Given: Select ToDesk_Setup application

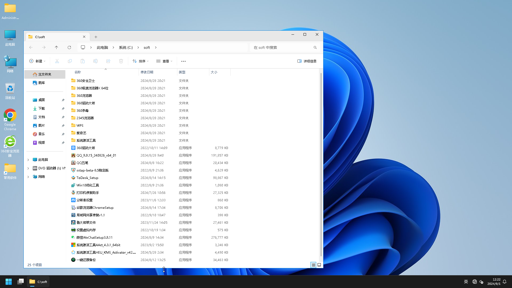Looking at the screenshot, I should pyautogui.click(x=87, y=178).
